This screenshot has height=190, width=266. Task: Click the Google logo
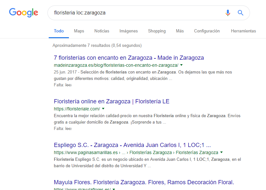coord(23,13)
